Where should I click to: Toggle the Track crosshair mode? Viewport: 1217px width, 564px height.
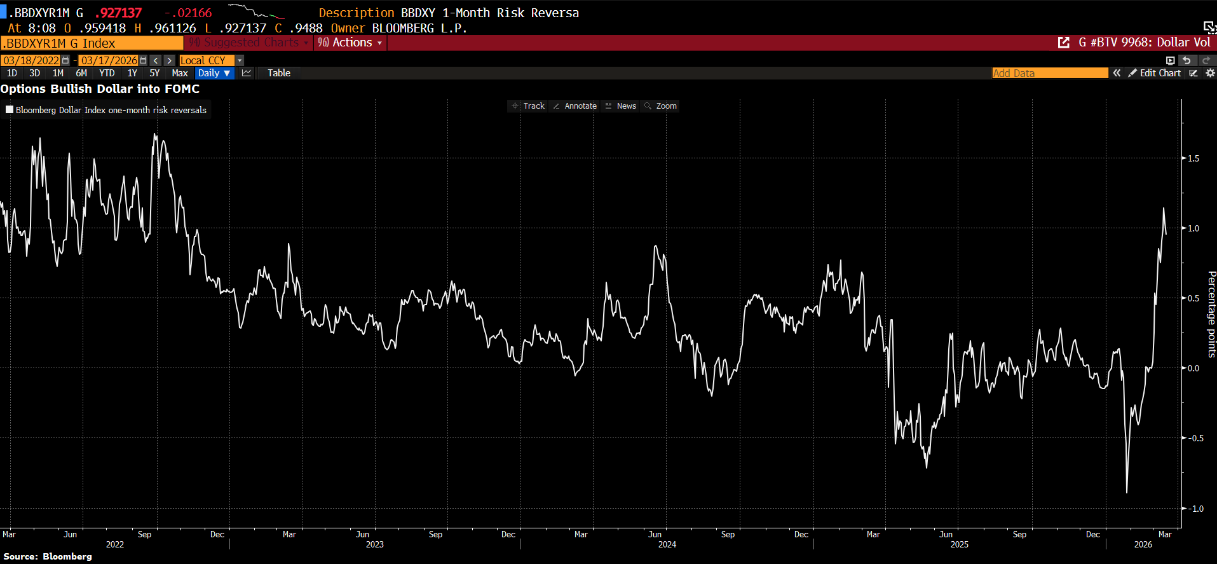528,106
